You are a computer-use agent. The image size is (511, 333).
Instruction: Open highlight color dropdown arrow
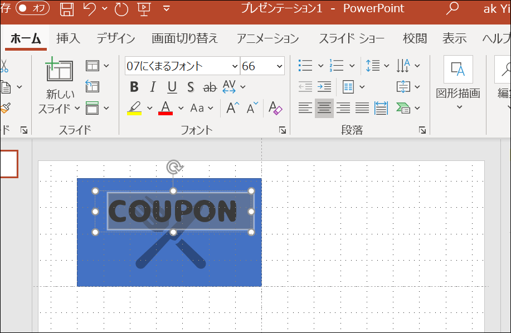coord(149,108)
